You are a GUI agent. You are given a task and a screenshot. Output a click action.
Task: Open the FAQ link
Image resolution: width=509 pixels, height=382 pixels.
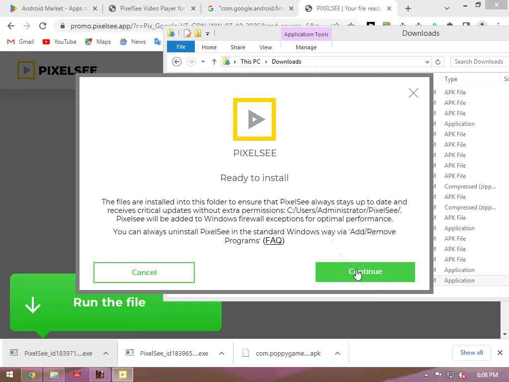(274, 241)
